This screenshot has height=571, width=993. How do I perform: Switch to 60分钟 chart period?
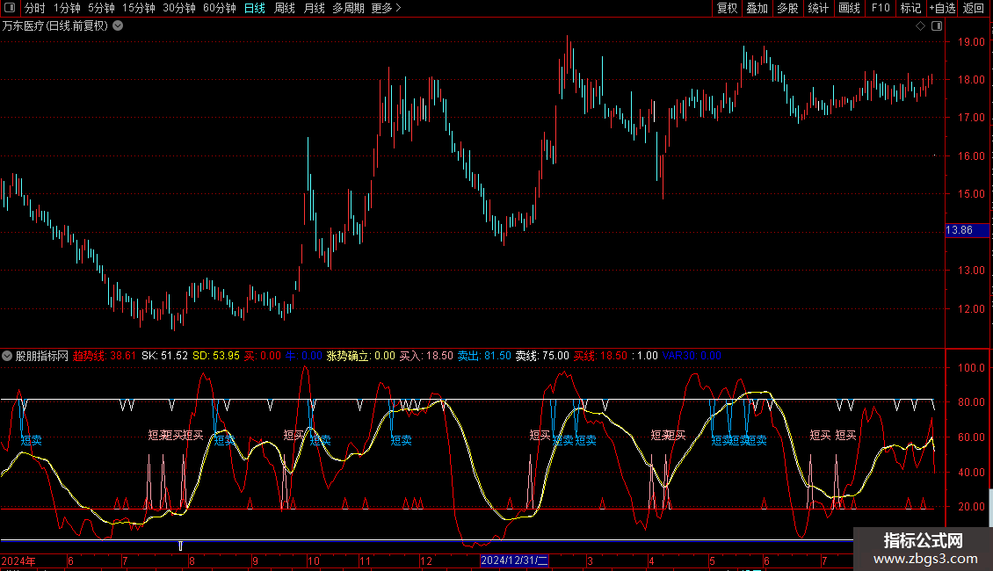pos(220,8)
